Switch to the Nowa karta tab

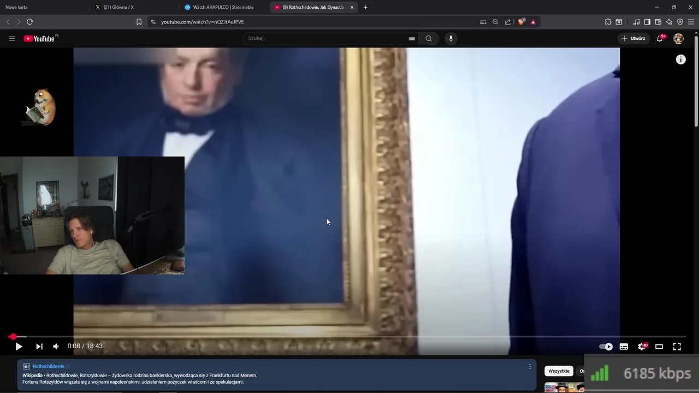(44, 7)
